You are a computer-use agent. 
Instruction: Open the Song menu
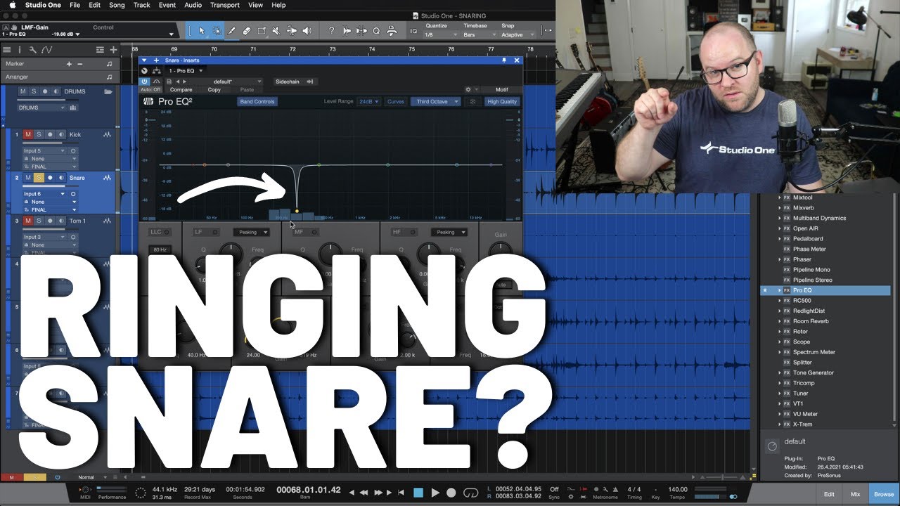point(117,5)
